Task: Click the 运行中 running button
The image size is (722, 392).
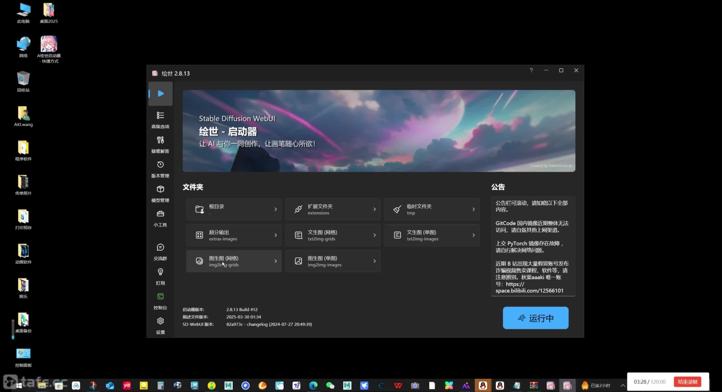Action: click(536, 318)
